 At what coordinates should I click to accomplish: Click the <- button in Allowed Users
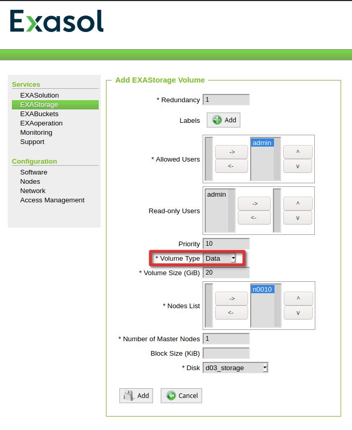[232, 166]
